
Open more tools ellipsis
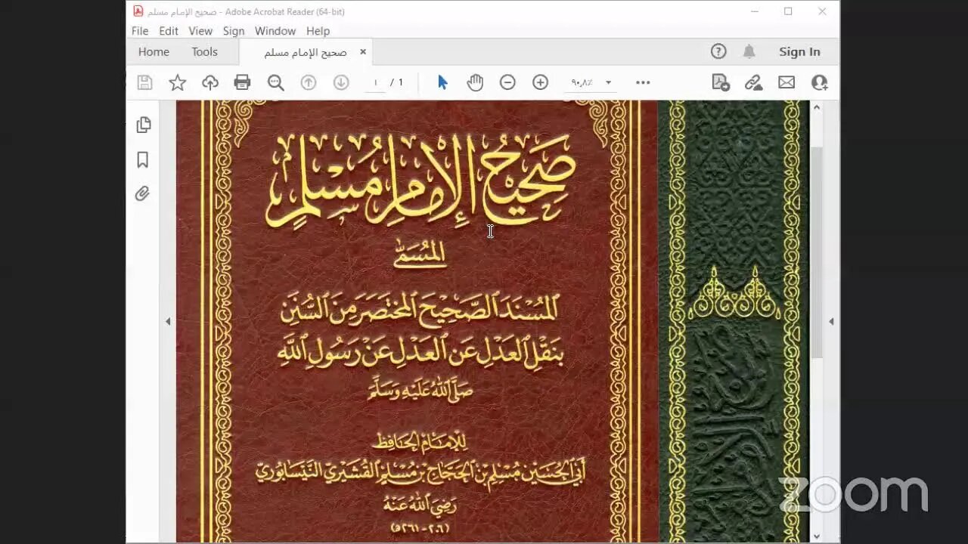pos(643,82)
